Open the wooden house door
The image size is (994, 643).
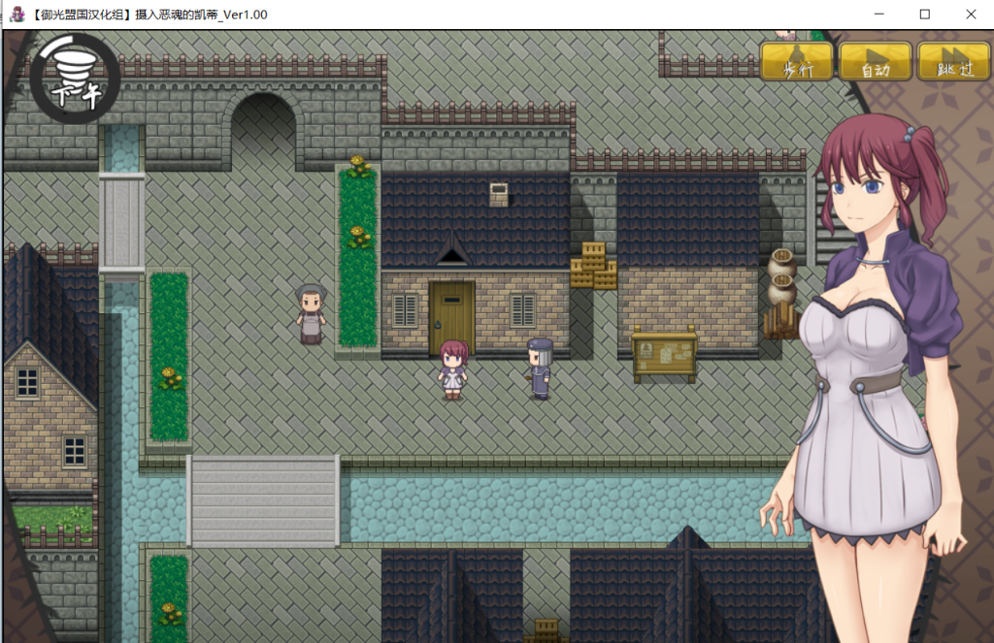pos(451,317)
